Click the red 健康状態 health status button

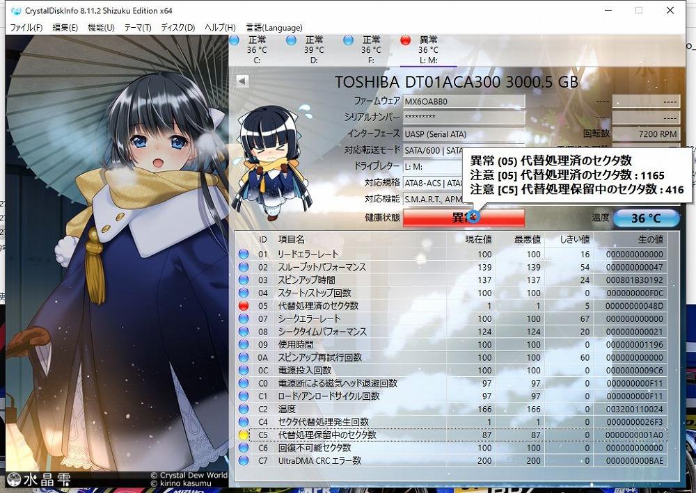click(464, 218)
